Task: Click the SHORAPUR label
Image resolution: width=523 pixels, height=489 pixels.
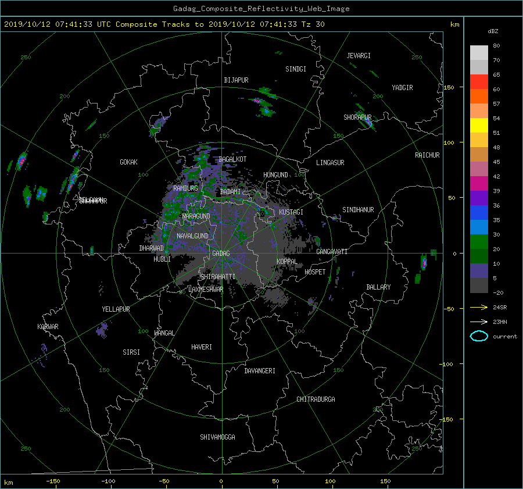Action: pyautogui.click(x=357, y=117)
